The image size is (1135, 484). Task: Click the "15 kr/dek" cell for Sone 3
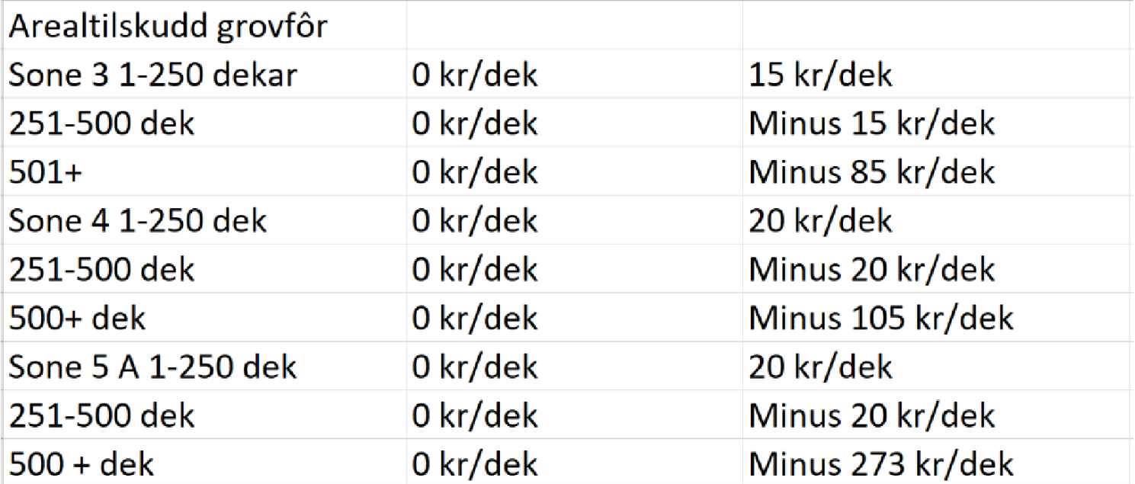[x=820, y=75]
